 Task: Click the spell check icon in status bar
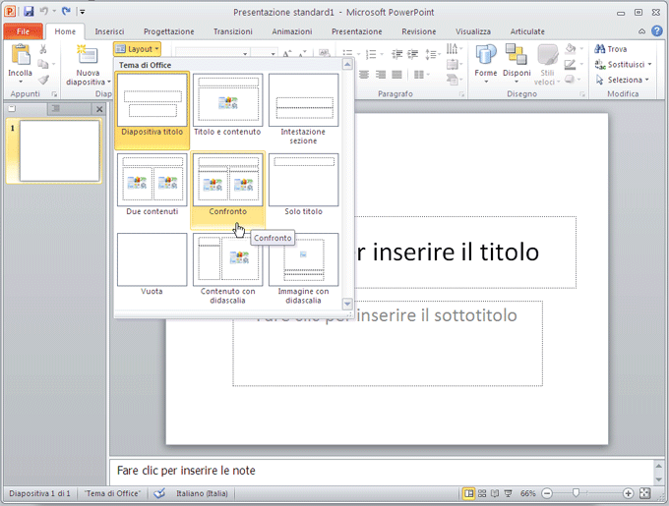coord(159,493)
